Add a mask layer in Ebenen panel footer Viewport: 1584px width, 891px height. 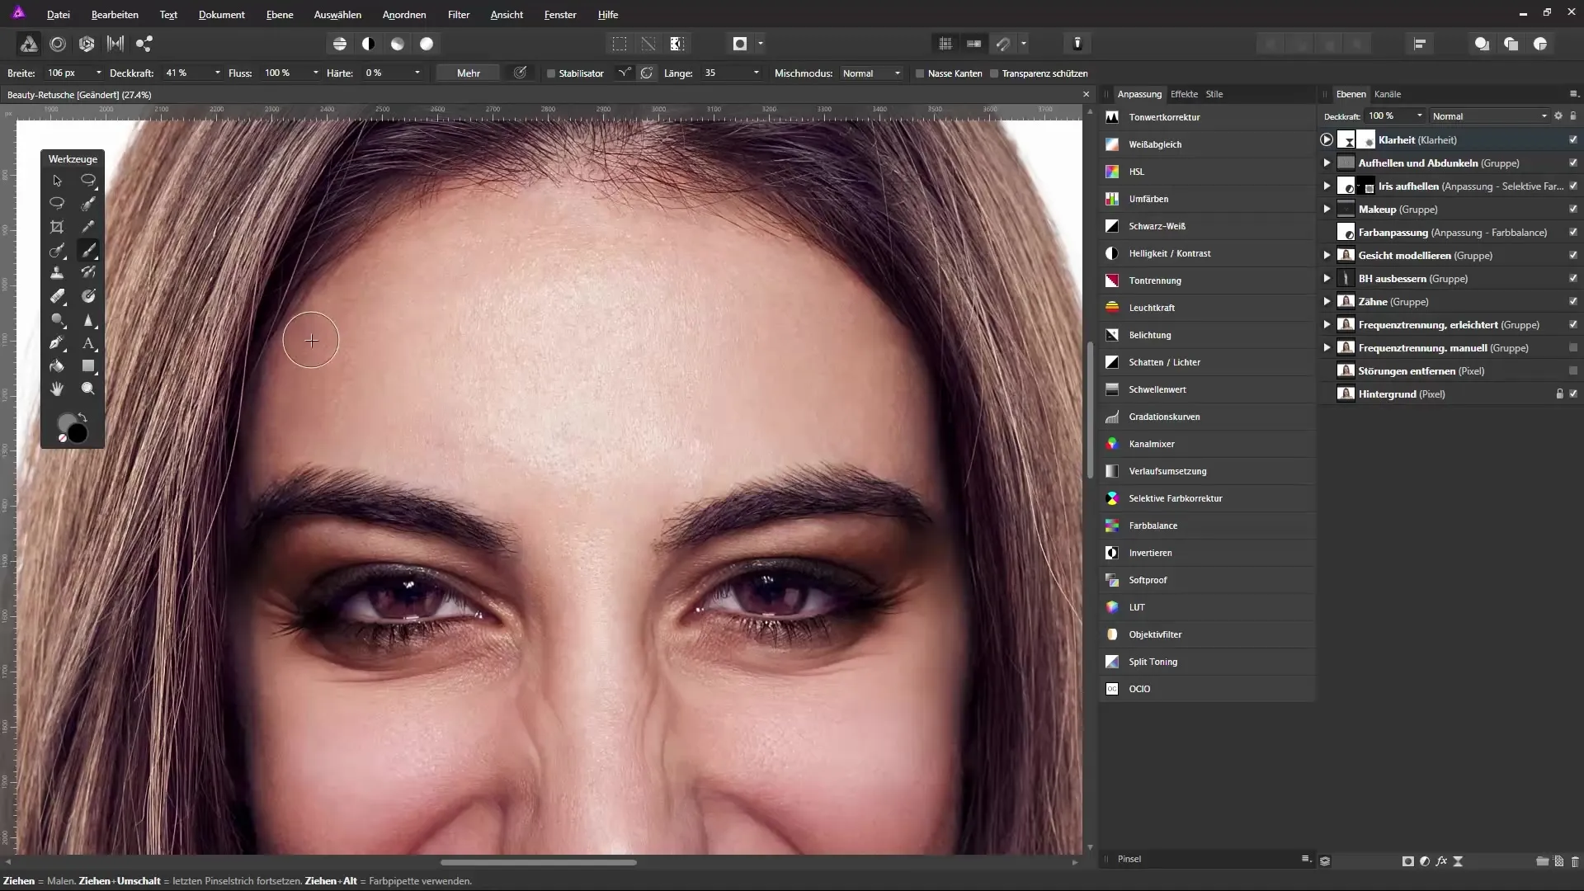1407,860
